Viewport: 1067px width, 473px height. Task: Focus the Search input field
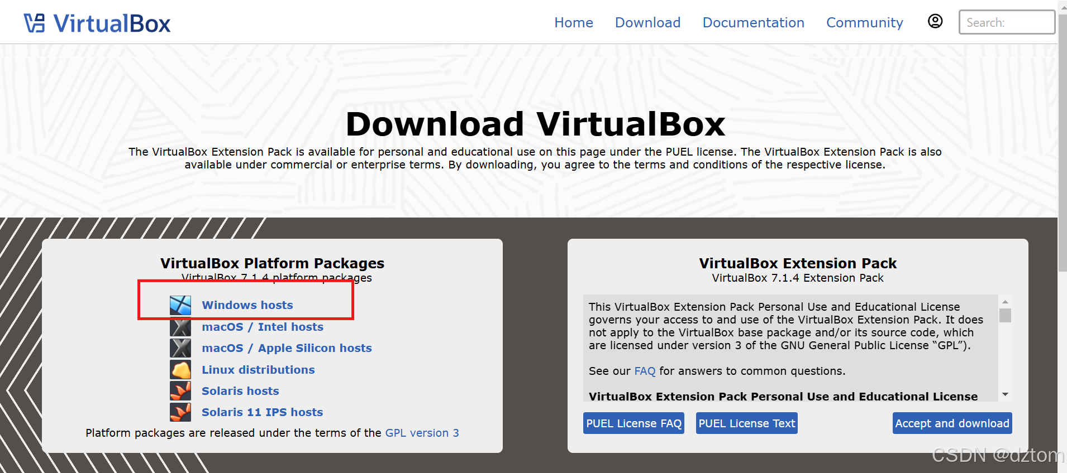[x=1007, y=22]
